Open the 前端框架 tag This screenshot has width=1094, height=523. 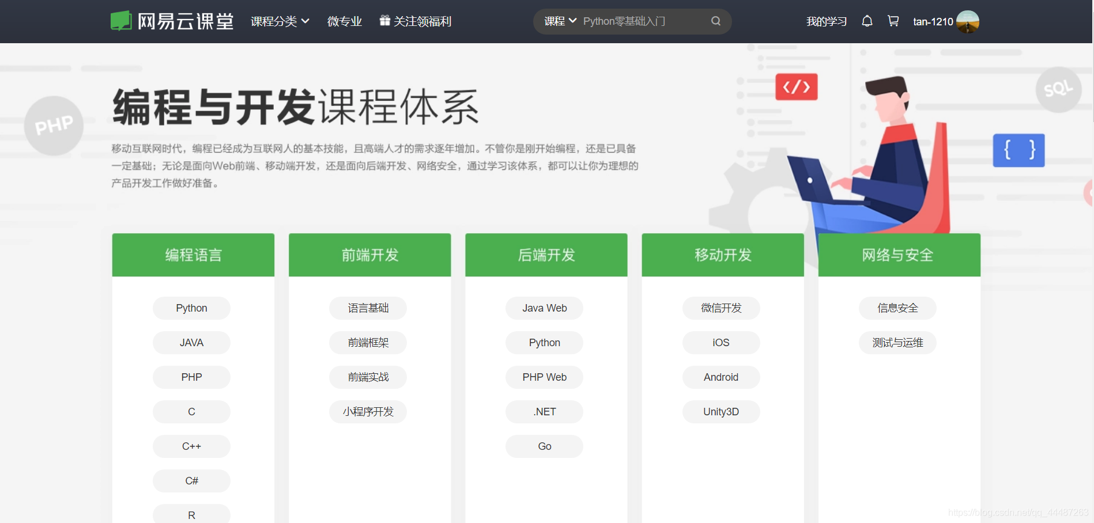pyautogui.click(x=368, y=343)
